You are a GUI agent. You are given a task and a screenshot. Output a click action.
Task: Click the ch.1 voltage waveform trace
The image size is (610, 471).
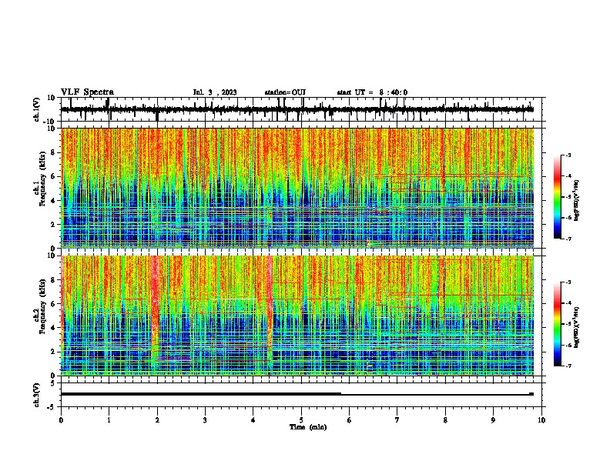(x=297, y=109)
